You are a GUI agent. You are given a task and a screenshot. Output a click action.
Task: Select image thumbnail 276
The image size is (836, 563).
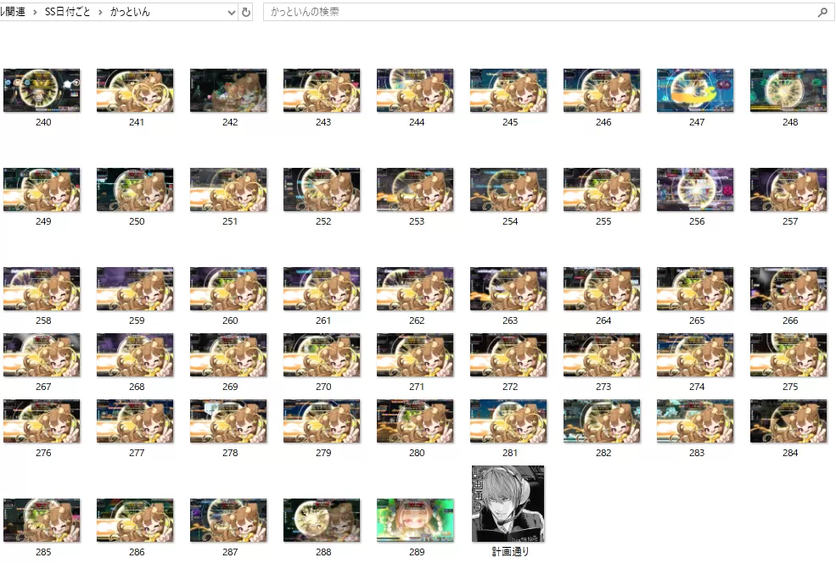(42, 421)
